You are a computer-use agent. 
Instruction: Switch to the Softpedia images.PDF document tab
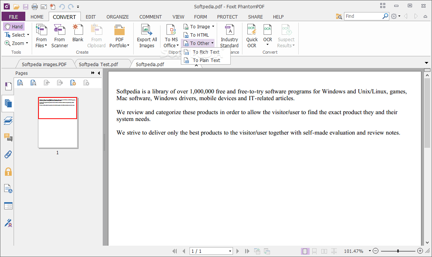click(44, 64)
